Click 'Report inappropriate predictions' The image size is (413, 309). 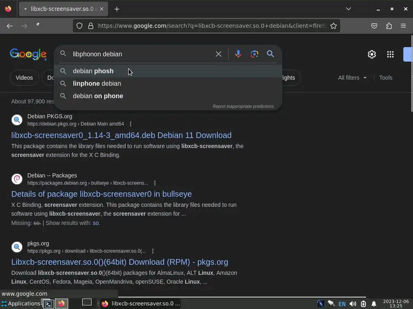(243, 106)
